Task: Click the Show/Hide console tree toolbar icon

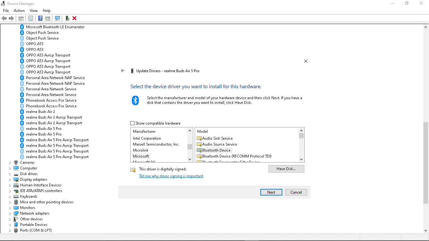Action: (x=21, y=18)
